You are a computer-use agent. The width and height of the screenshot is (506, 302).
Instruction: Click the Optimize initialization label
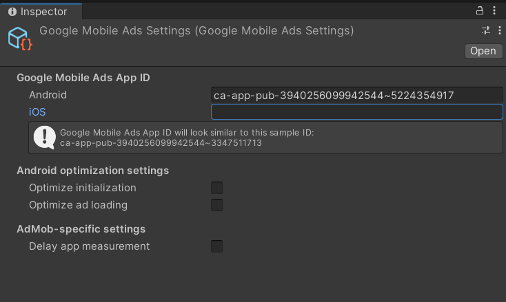pos(83,188)
